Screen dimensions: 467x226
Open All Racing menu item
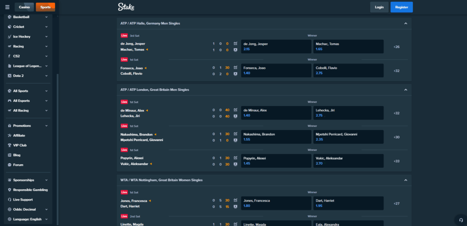pos(28,110)
